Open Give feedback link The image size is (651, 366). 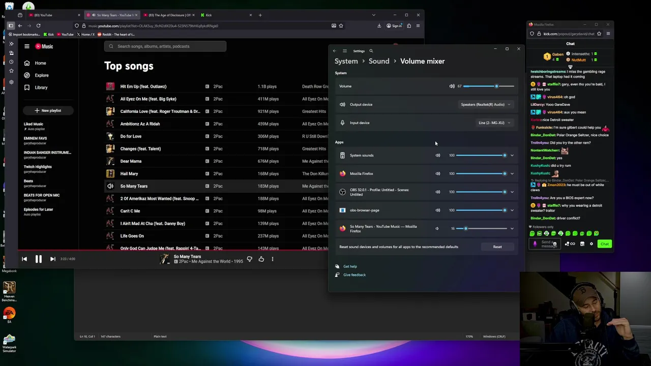(354, 275)
